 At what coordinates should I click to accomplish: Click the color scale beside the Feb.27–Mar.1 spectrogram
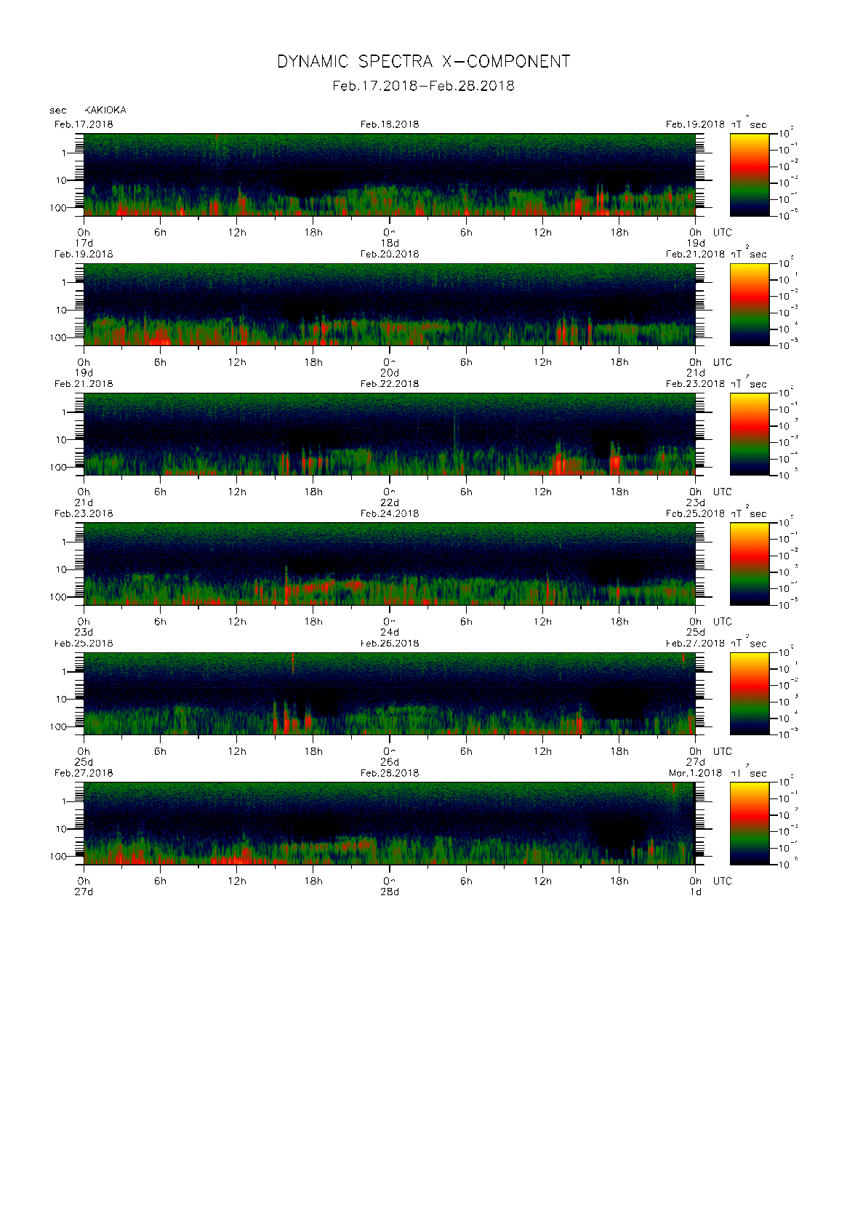pos(750,823)
